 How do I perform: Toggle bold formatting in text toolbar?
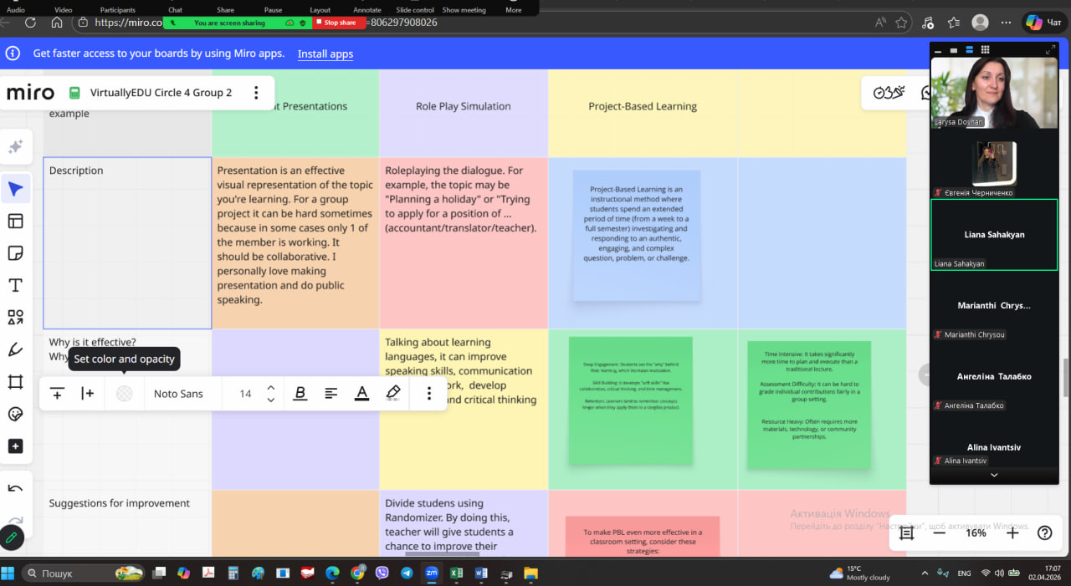point(300,393)
